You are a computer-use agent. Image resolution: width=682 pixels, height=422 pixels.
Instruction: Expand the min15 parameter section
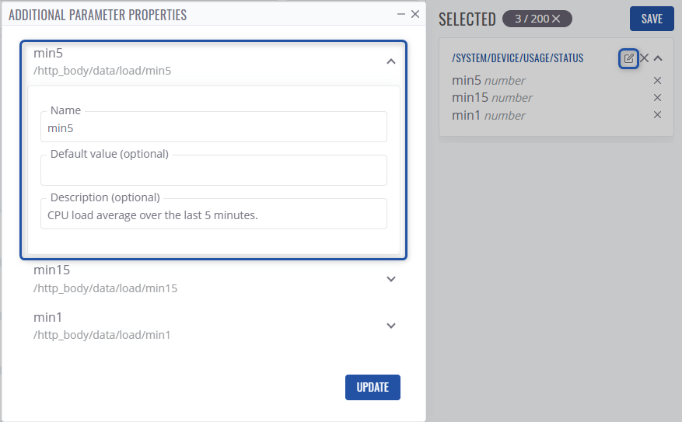tap(391, 279)
